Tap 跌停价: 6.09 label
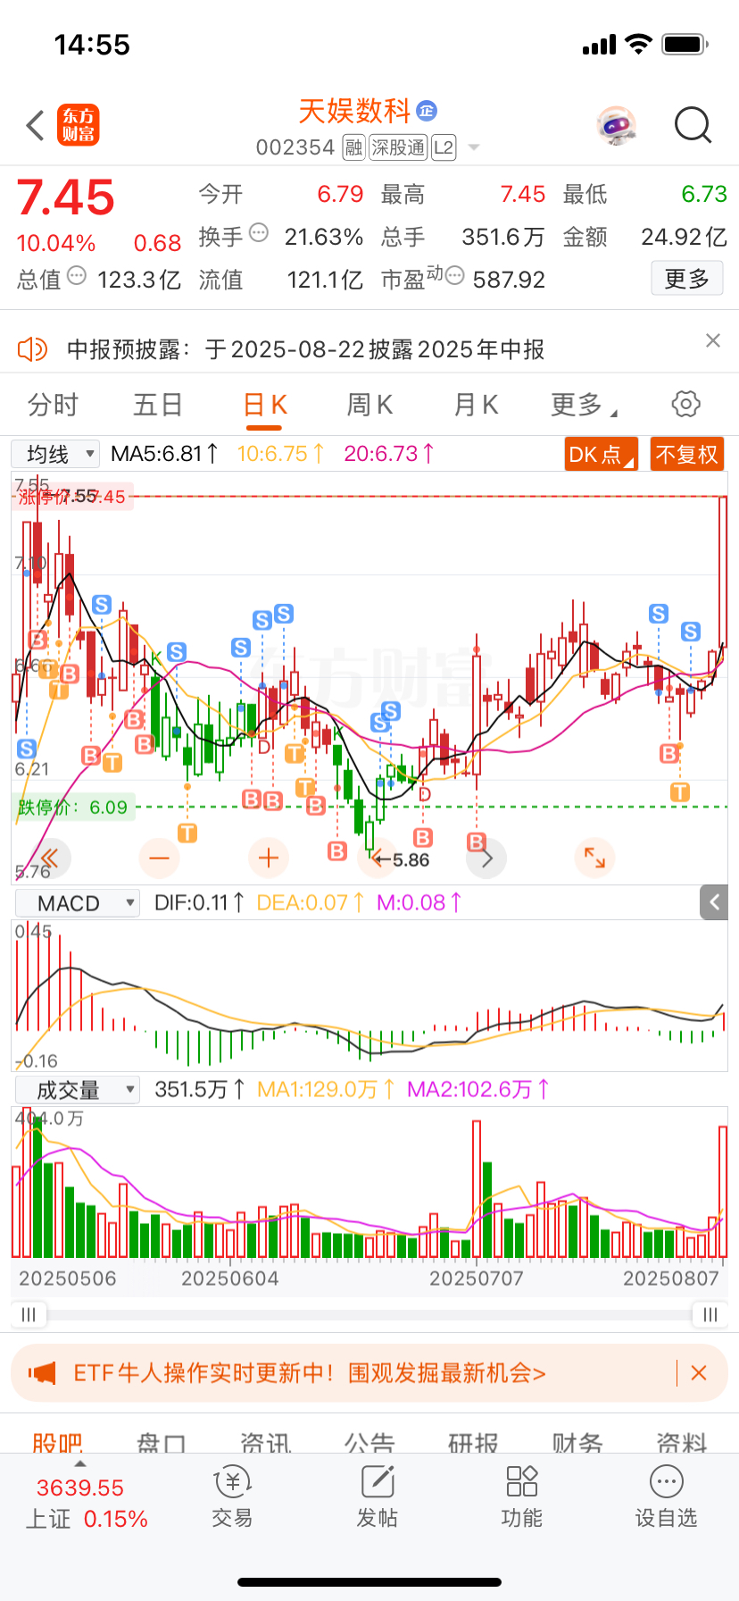This screenshot has width=739, height=1601. click(x=72, y=807)
